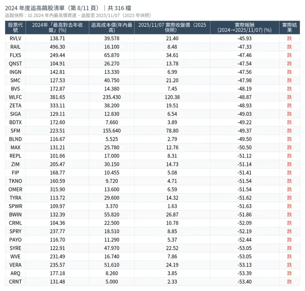Select the -53.40 return cell

244,282
